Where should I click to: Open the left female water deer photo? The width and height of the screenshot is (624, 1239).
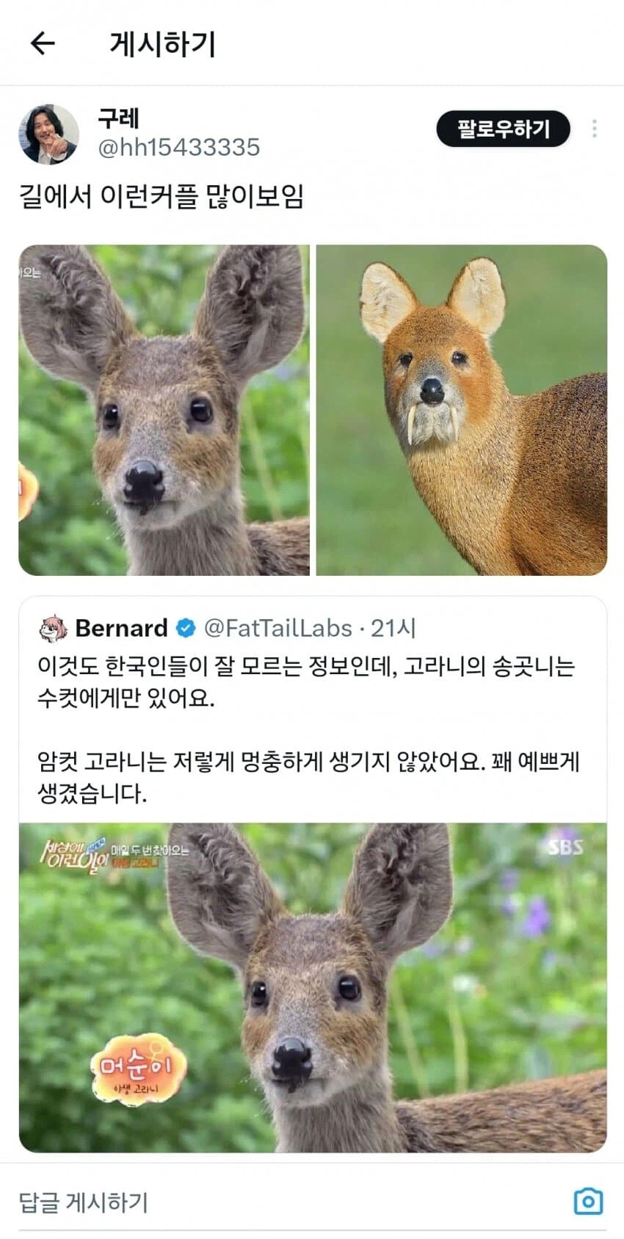click(x=164, y=410)
